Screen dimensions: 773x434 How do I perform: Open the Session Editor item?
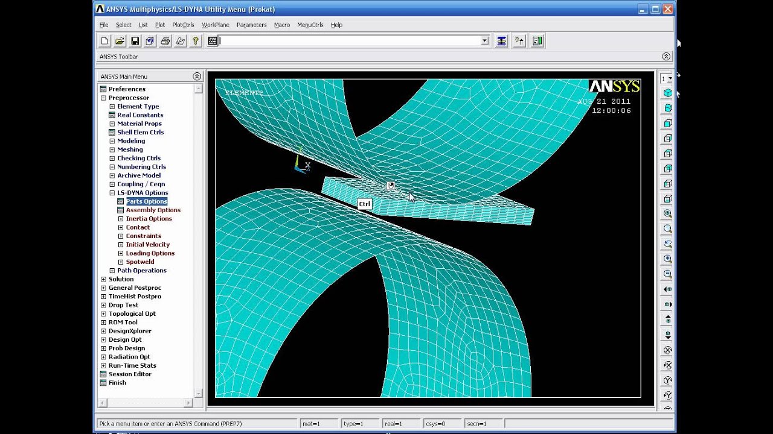[130, 374]
